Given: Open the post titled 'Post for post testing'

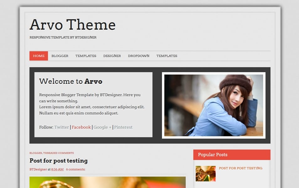Looking at the screenshot, I should (58, 161).
